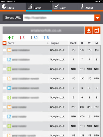
Task: Sort by the Engine column header
Action: [x=55, y=43]
